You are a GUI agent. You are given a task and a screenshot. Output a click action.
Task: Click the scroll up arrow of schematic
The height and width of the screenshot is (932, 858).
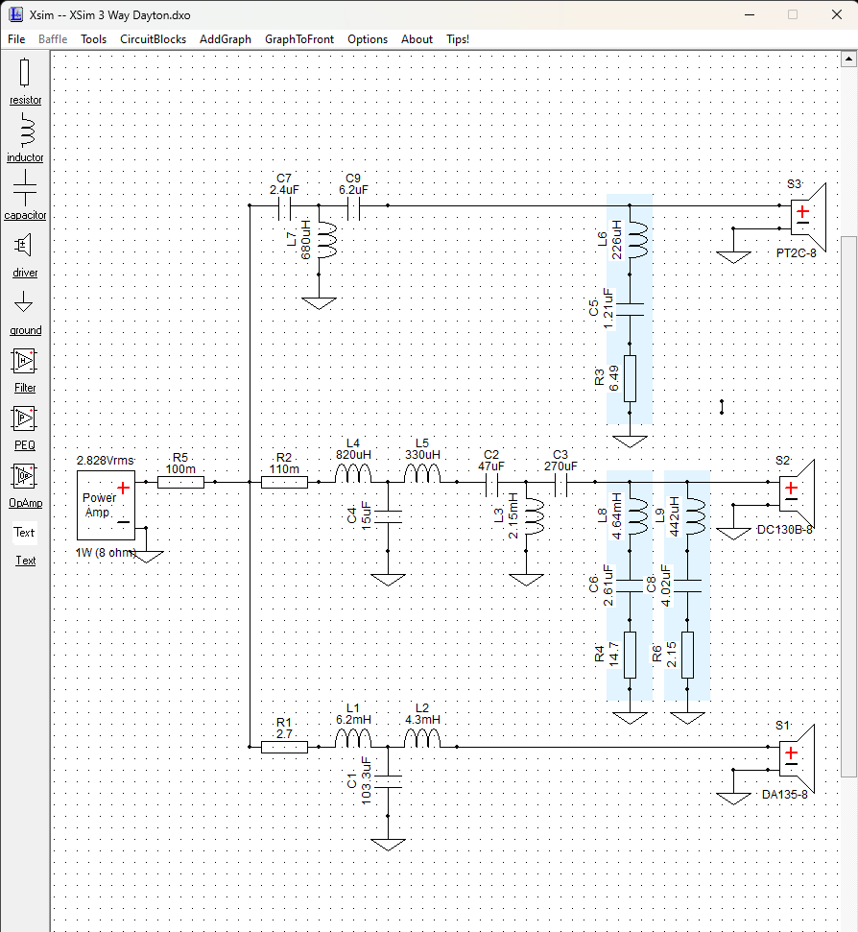coord(848,59)
